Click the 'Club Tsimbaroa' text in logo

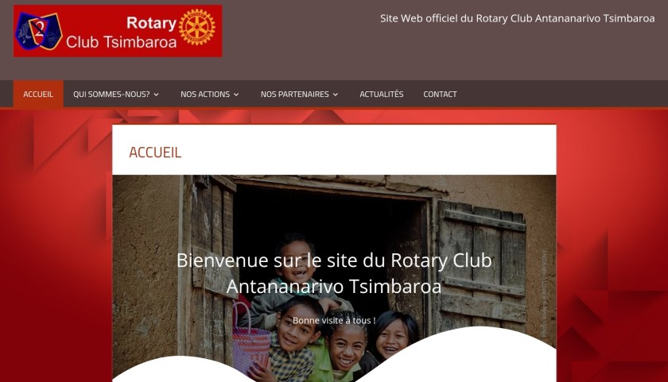(x=121, y=42)
